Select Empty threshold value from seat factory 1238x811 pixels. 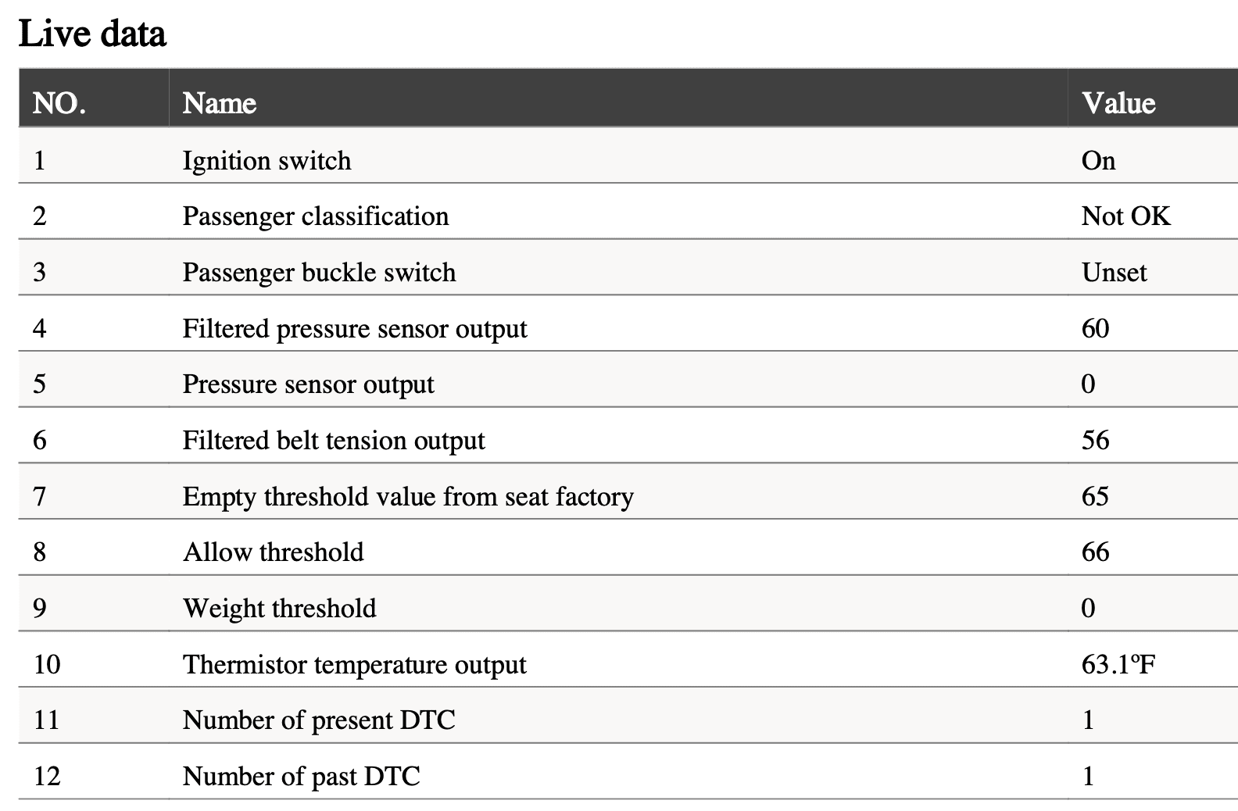(x=408, y=496)
